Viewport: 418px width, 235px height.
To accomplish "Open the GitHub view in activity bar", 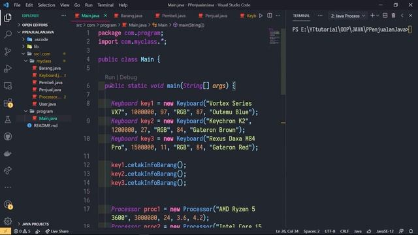I will [x=8, y=136].
